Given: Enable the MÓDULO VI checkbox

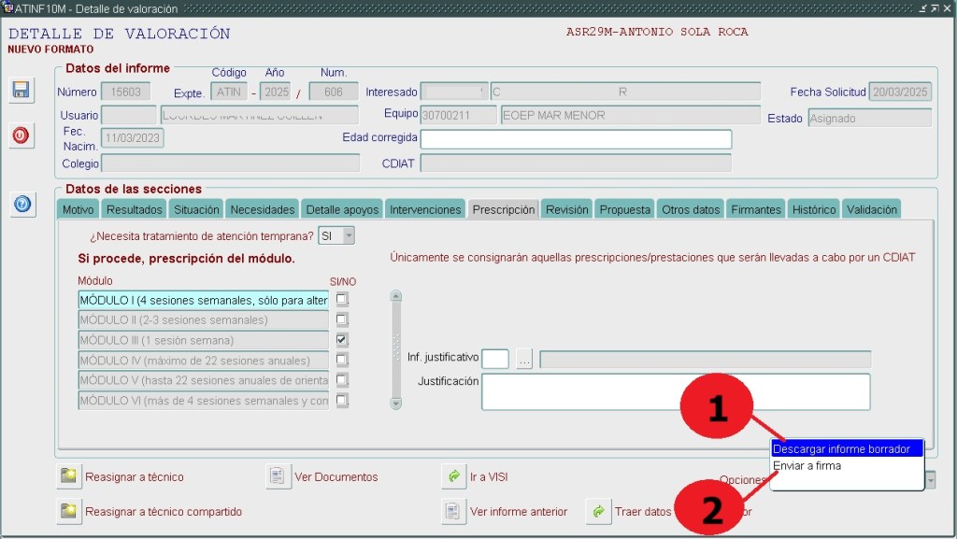Looking at the screenshot, I should (x=342, y=401).
